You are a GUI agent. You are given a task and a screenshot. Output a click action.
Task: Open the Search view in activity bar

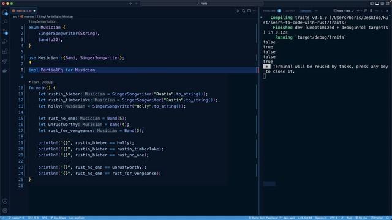(5, 22)
